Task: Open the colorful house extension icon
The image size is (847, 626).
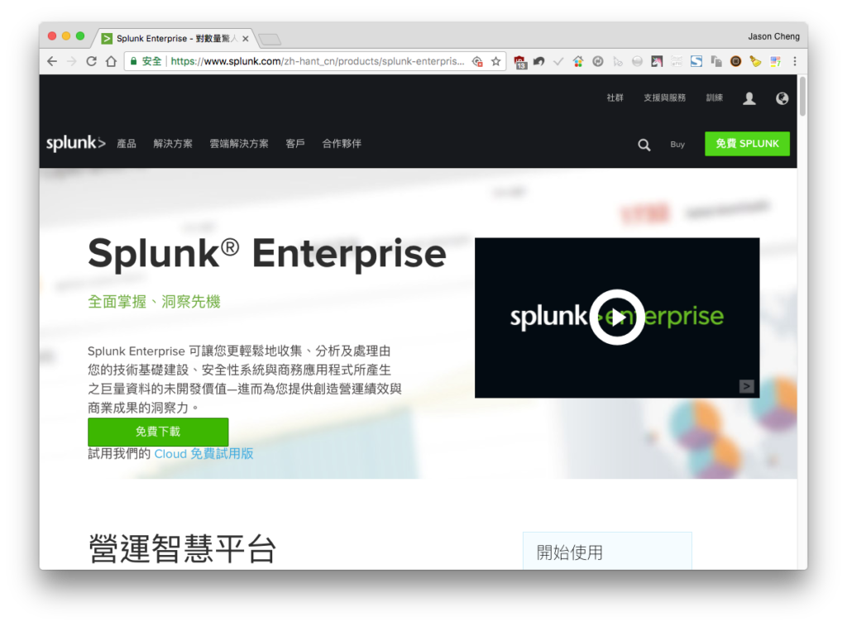Action: (x=578, y=61)
